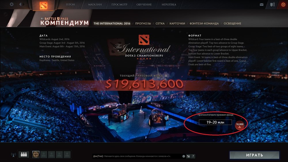Switch to the ФЭНТЕЗИ-КОМАНДА tab
The width and height of the screenshot is (288, 162).
coord(204,24)
